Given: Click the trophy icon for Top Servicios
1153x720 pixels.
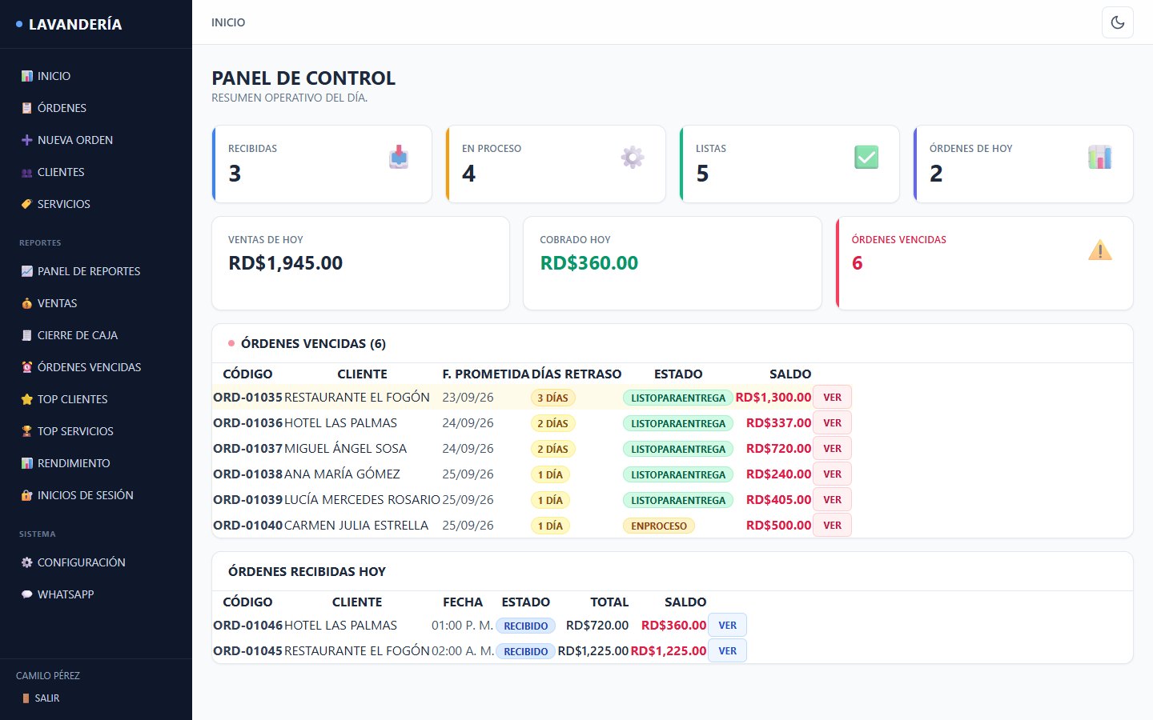Looking at the screenshot, I should (x=27, y=431).
